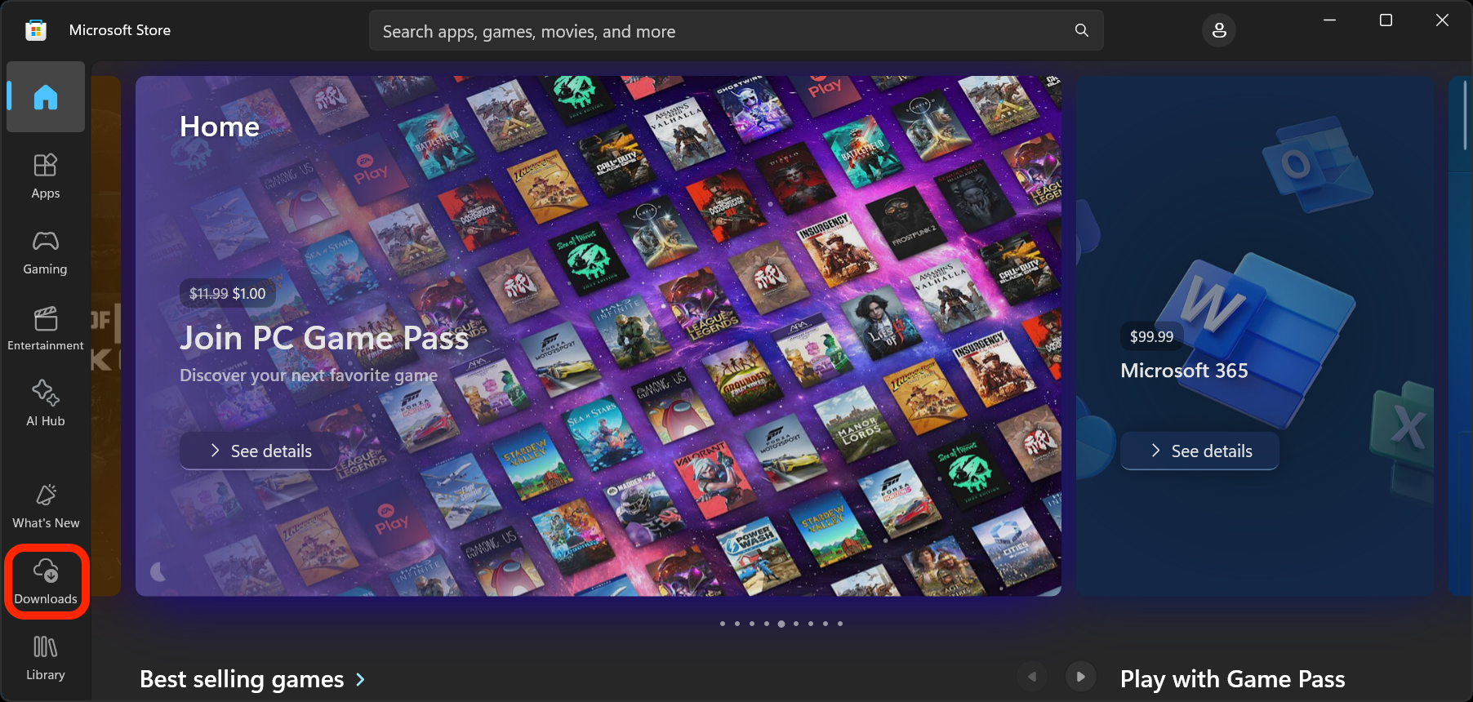Go to the Apps section
Viewport: 1473px width, 702px height.
click(x=46, y=175)
